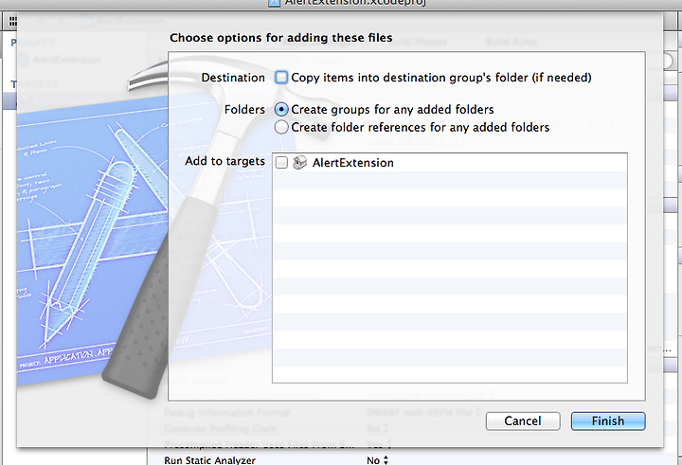
Task: Click the AlertExtension target name
Action: [x=352, y=163]
